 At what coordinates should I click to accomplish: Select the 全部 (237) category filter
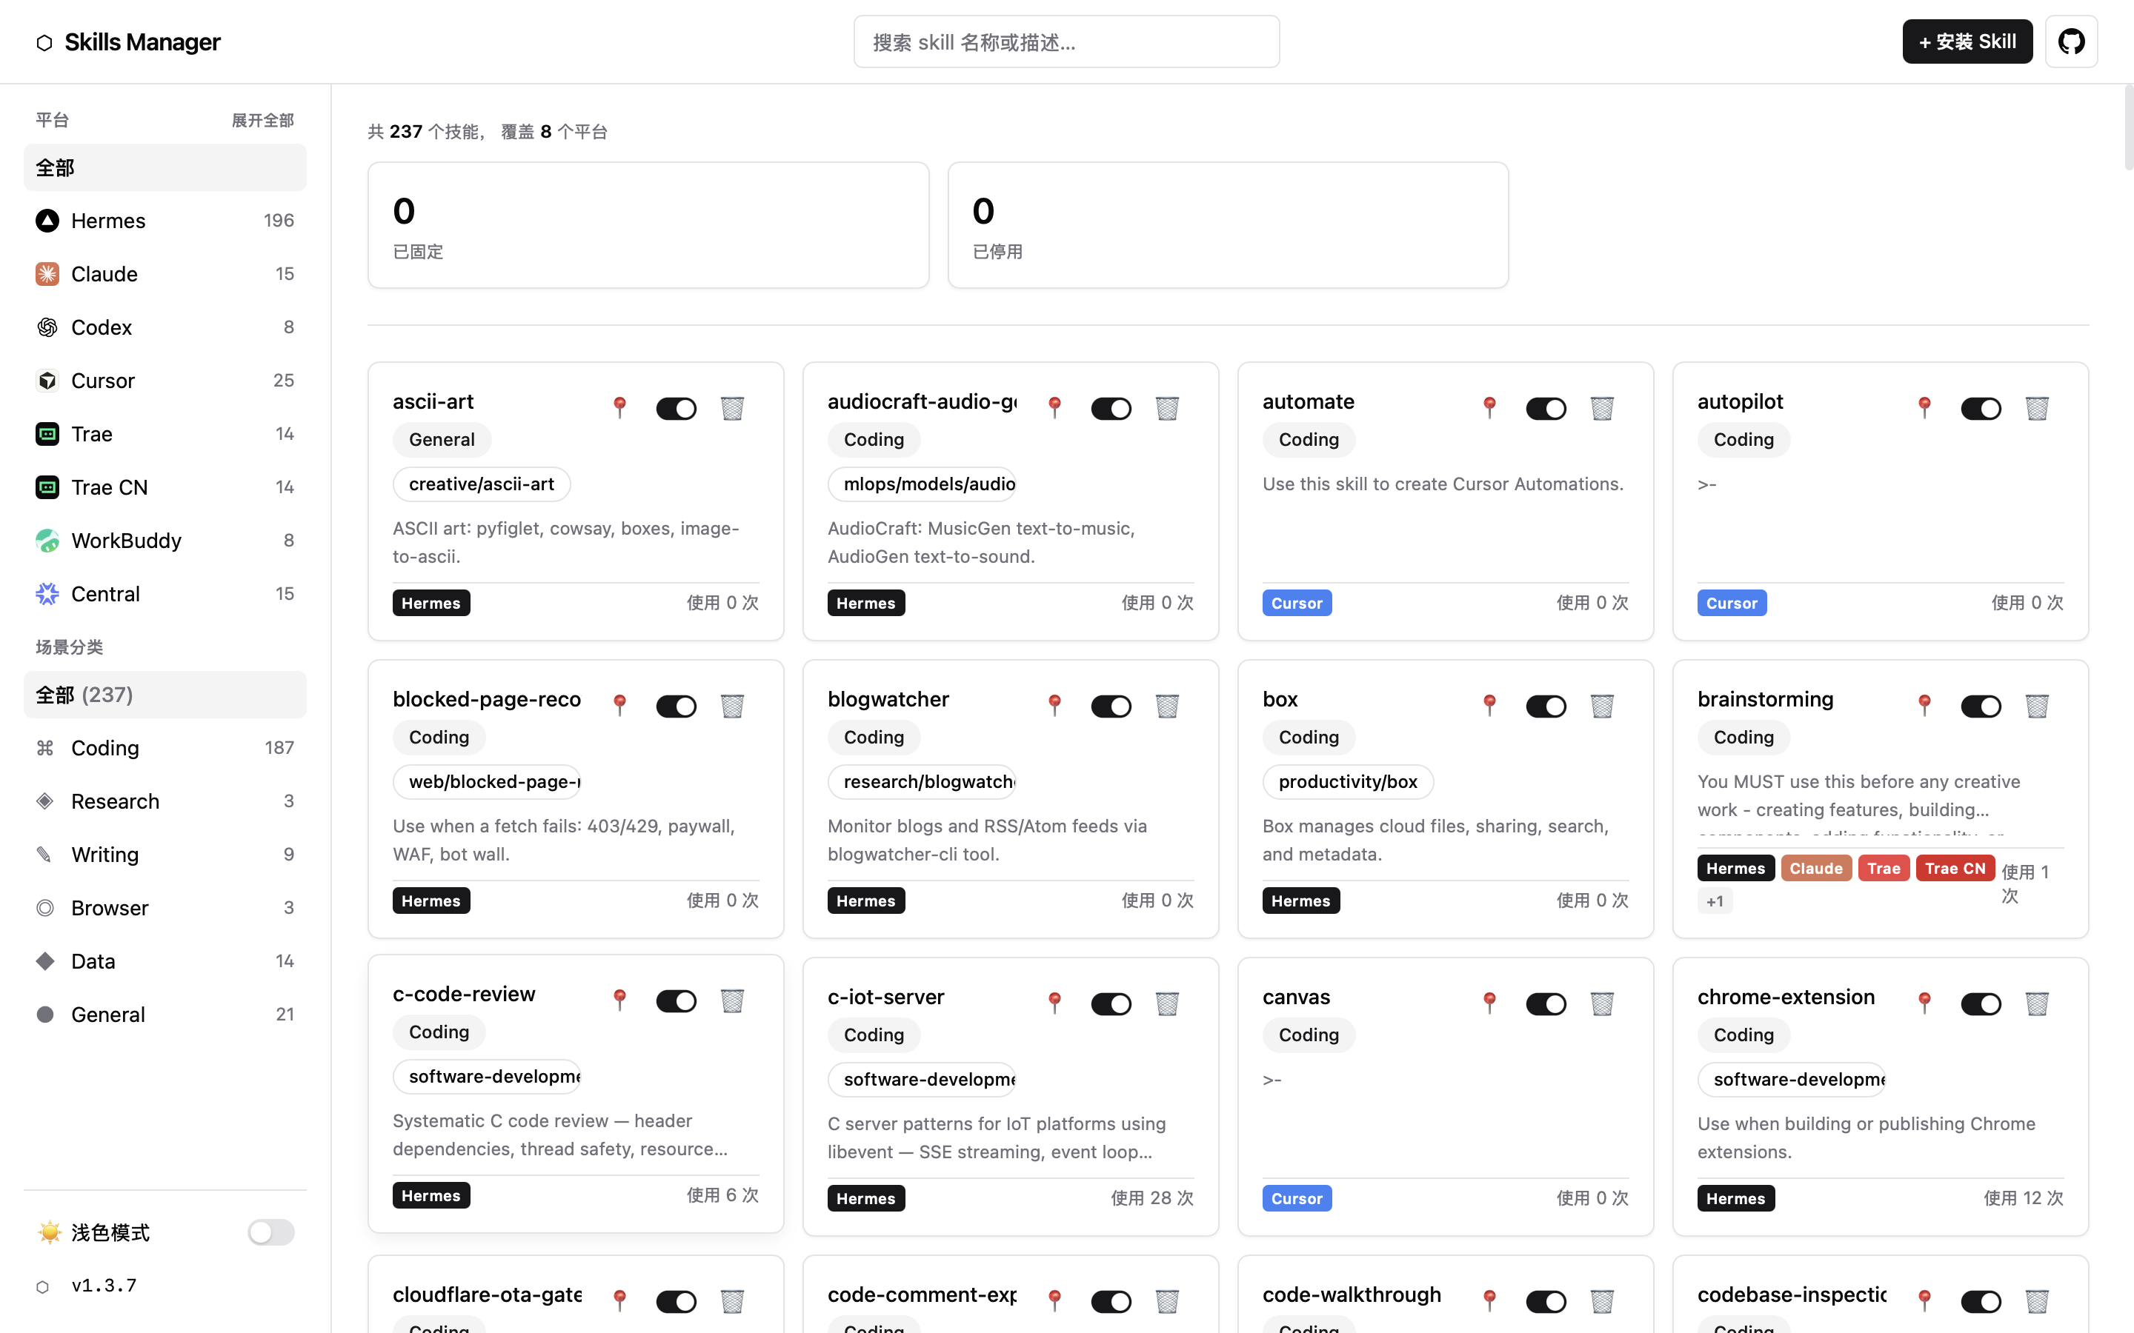point(165,695)
